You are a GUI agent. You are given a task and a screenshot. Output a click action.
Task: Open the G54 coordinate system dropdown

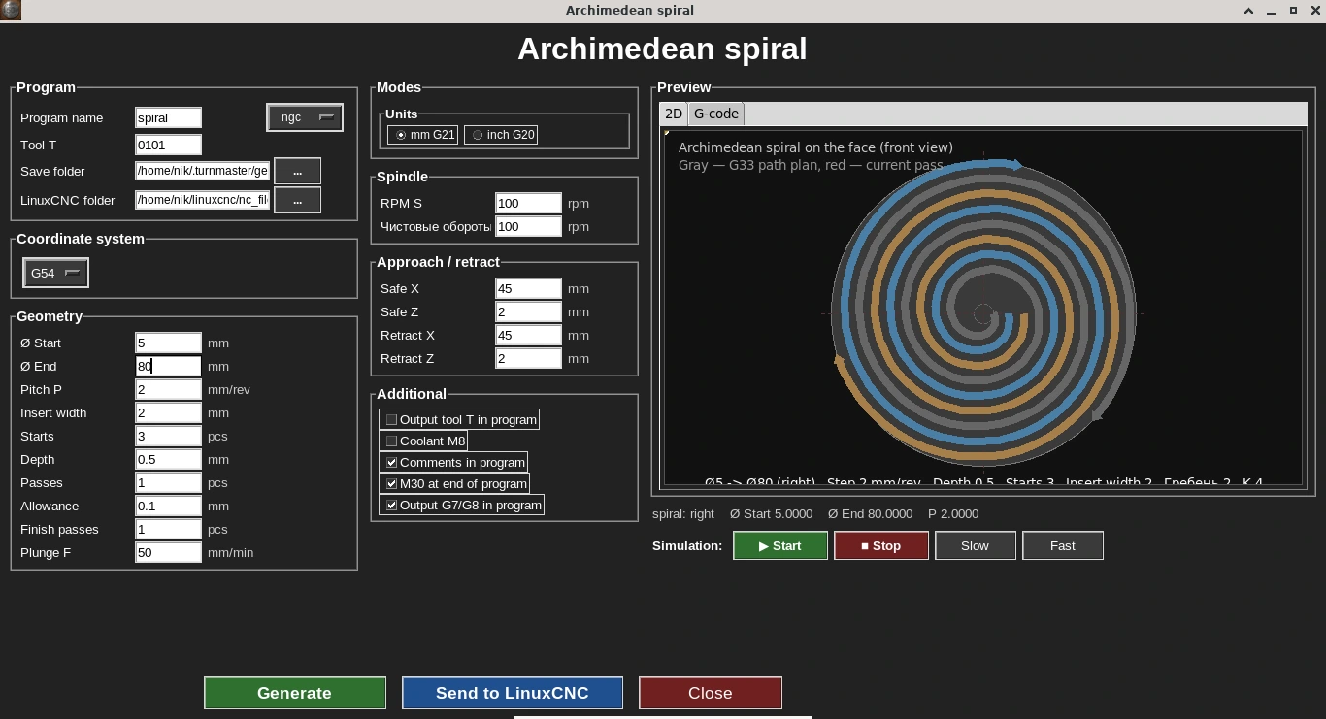[x=55, y=273]
